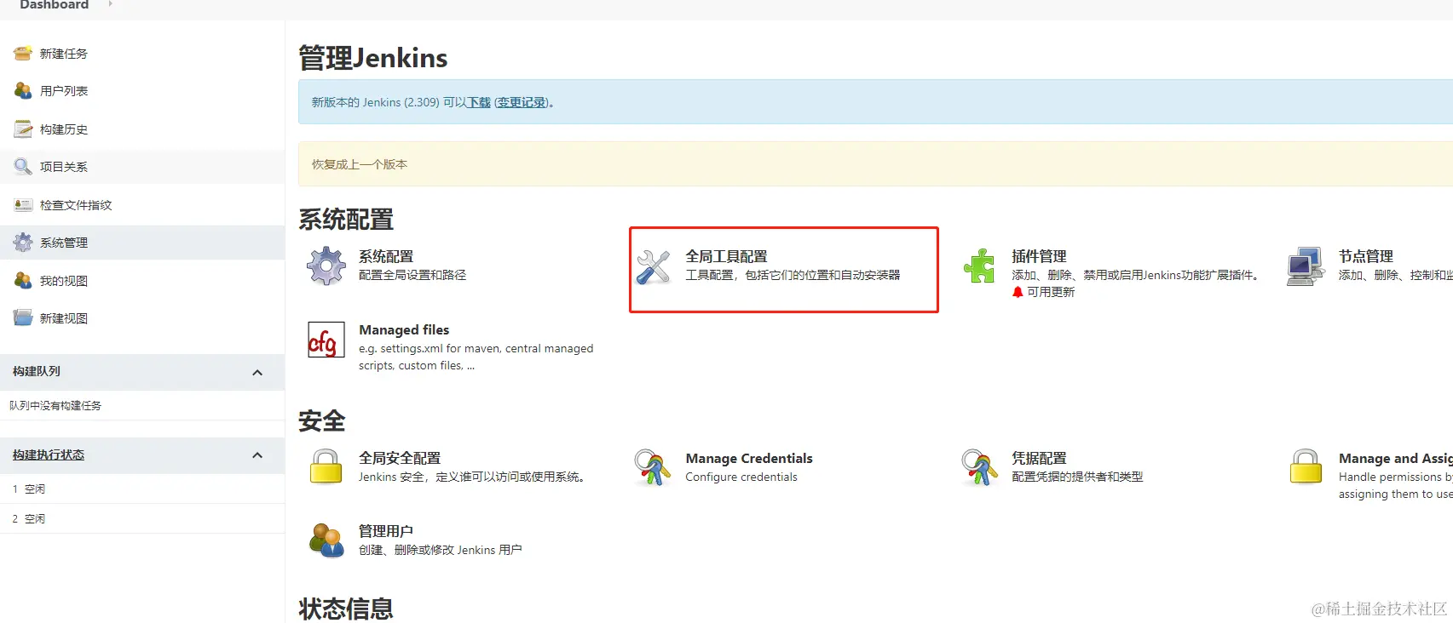
Task: Click the 节点管理 computer icon
Action: click(1306, 266)
